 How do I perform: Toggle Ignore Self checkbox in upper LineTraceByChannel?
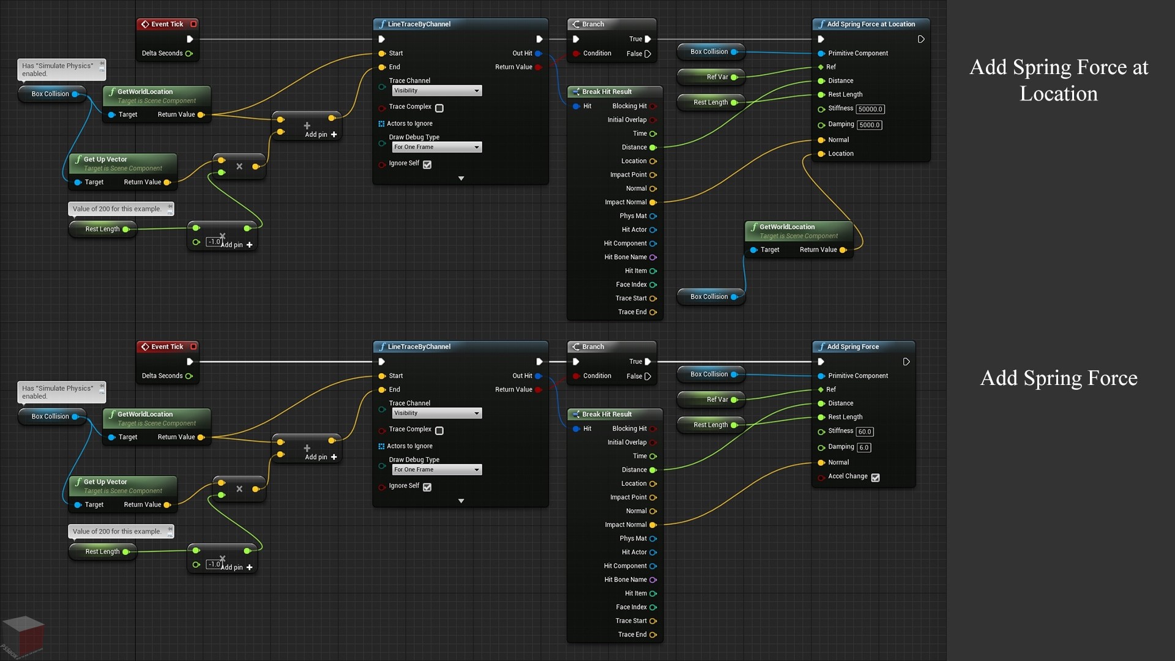tap(427, 165)
